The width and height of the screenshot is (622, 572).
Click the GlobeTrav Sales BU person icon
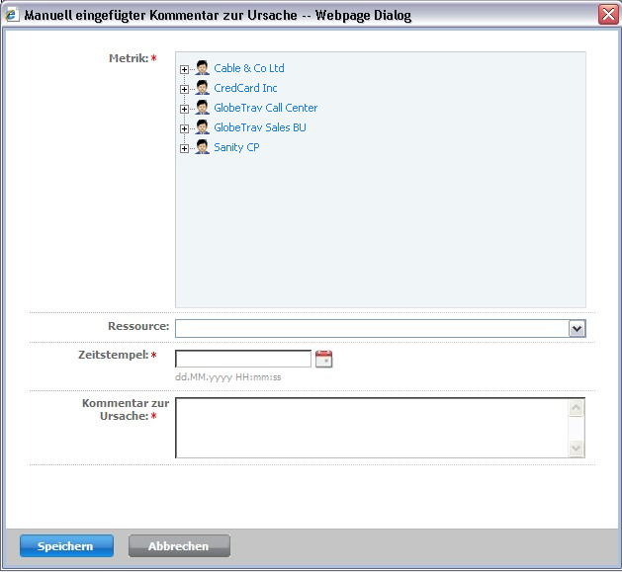pos(203,127)
